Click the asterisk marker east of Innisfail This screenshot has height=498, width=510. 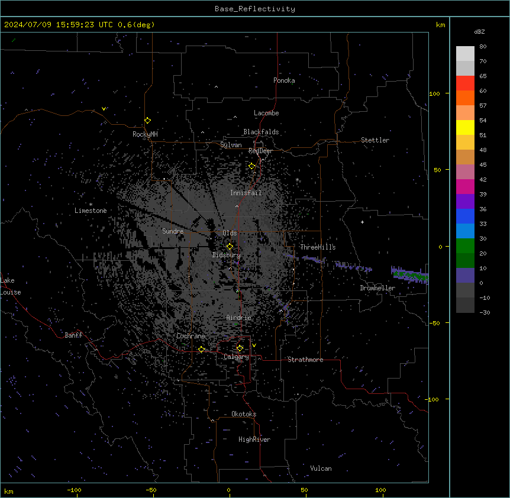click(x=297, y=180)
